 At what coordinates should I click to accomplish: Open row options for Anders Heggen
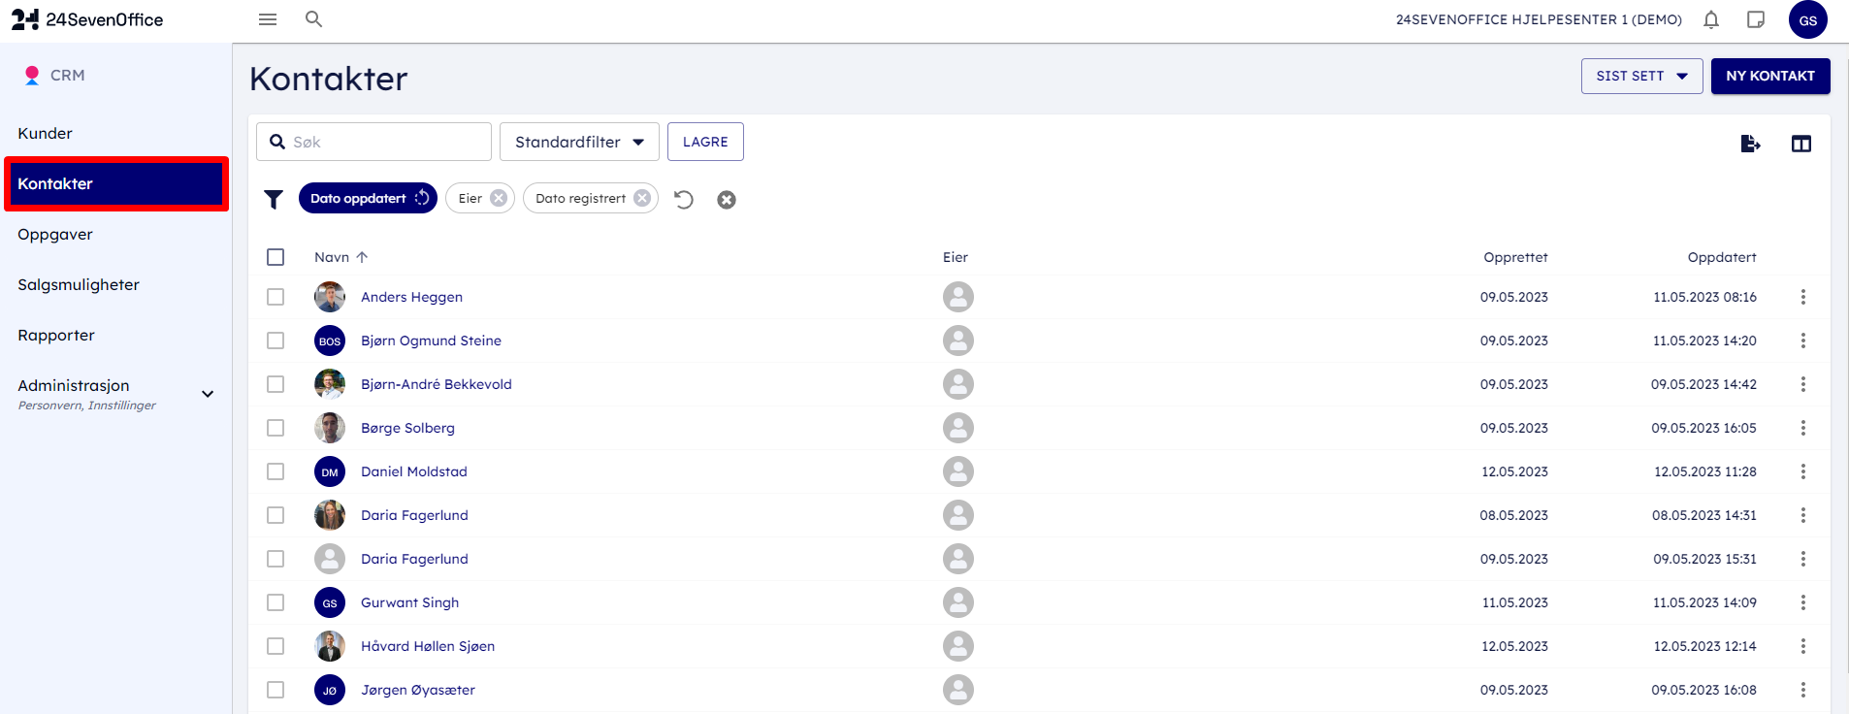coord(1803,297)
